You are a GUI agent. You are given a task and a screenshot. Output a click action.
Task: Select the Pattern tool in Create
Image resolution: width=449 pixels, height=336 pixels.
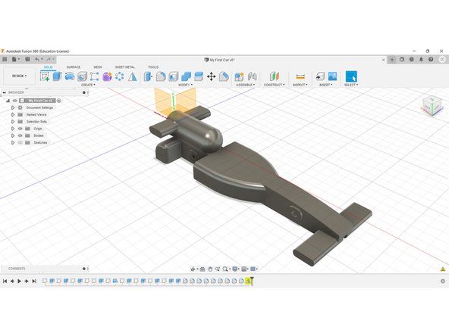[119, 76]
